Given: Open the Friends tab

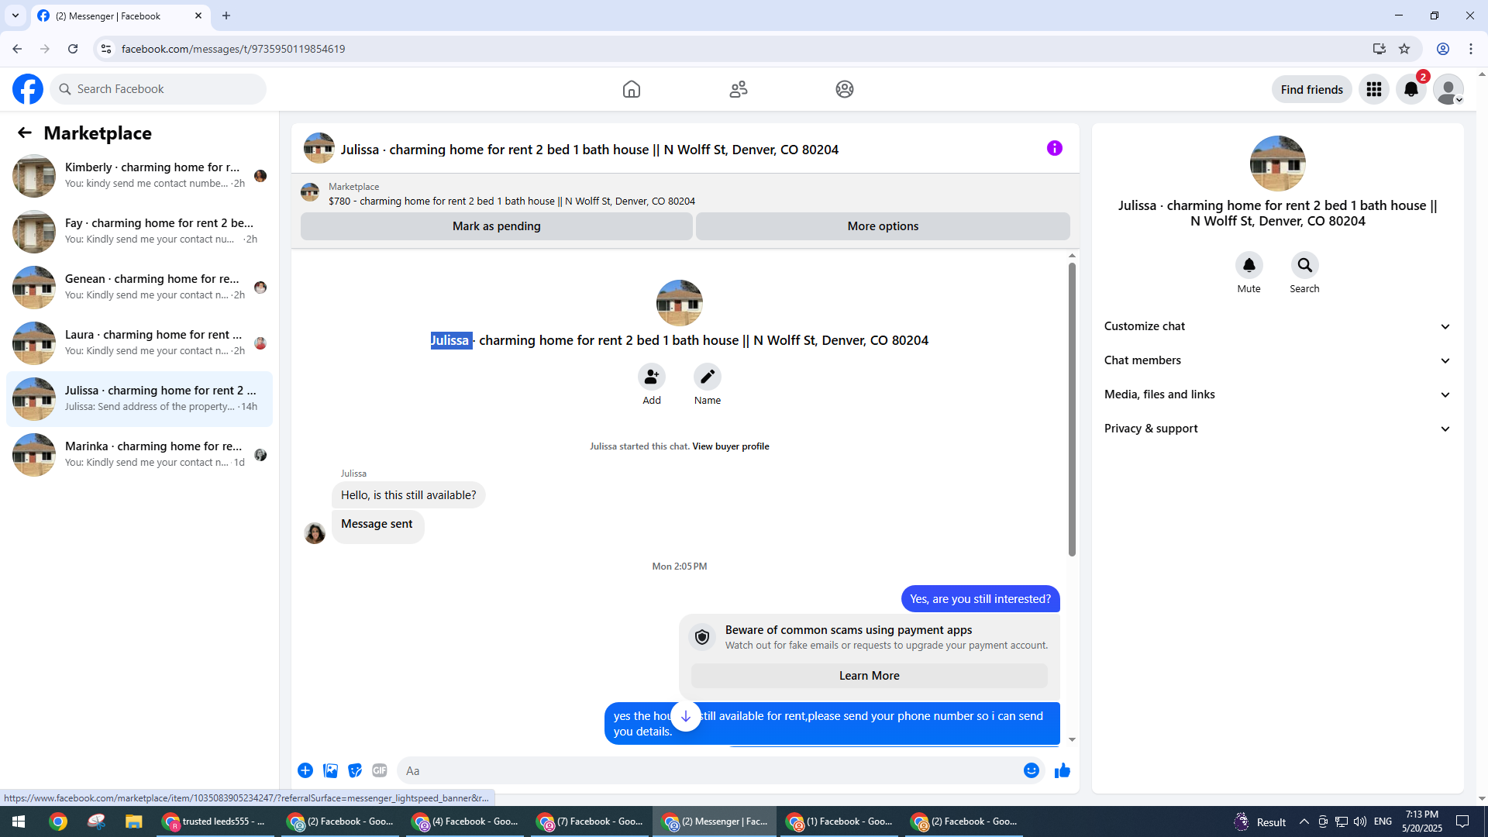Looking at the screenshot, I should pos(738,89).
